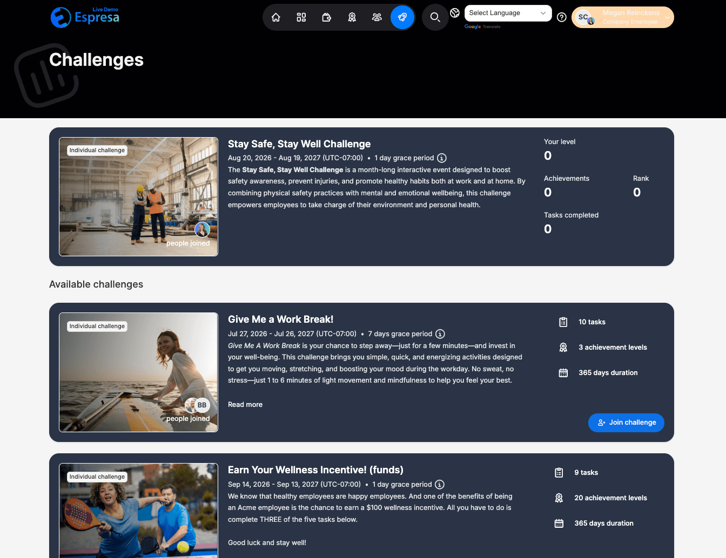Screen dimensions: 726x558
Task: Click Read more on Work Break description
Action: (x=245, y=405)
